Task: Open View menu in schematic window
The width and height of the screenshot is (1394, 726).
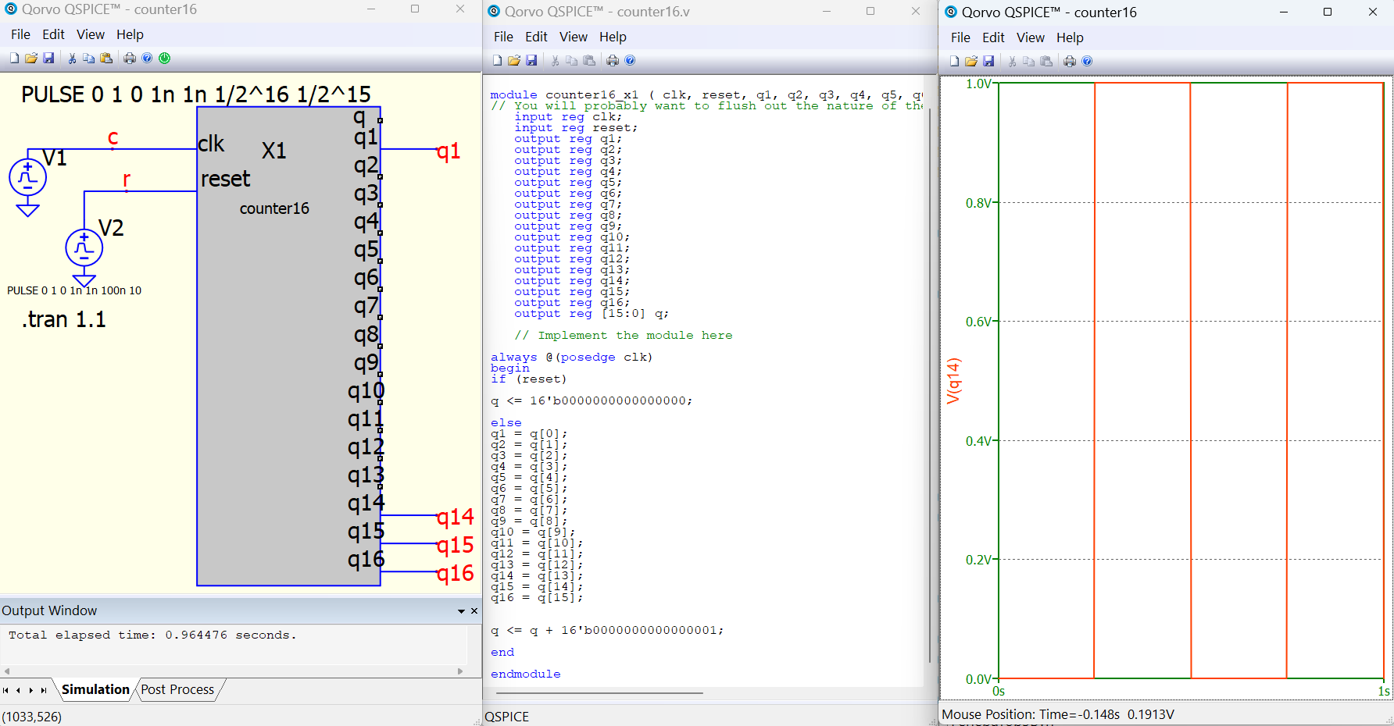Action: [x=91, y=34]
